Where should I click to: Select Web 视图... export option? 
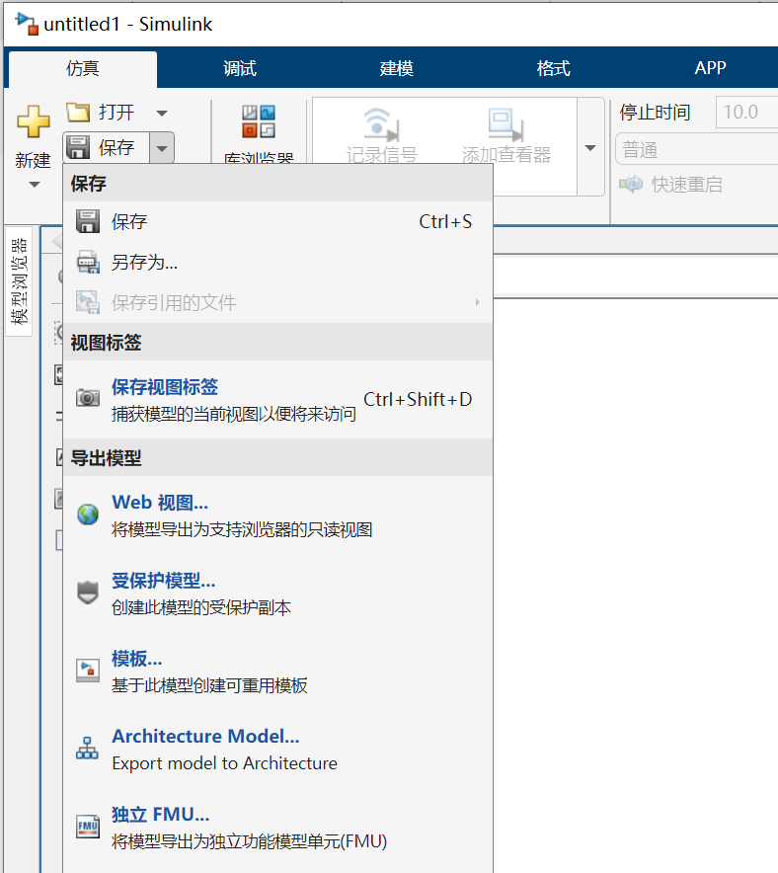click(x=277, y=516)
